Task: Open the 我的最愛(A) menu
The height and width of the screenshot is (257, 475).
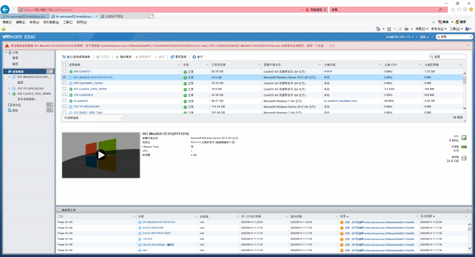Action: pos(51,22)
